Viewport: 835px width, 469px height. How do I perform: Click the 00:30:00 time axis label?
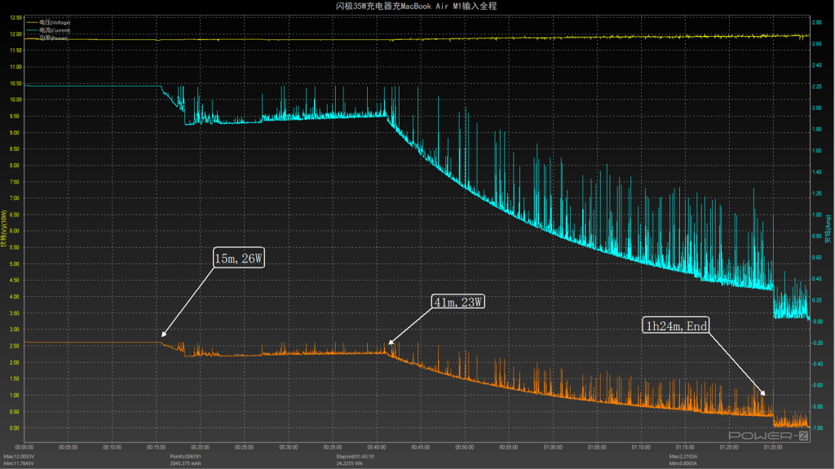click(288, 447)
